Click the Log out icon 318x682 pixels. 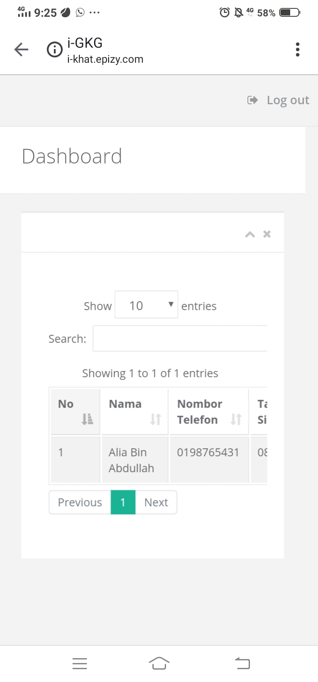(x=252, y=100)
